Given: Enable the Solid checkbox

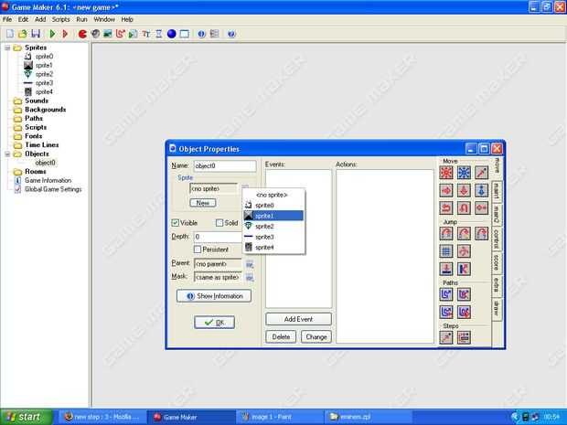Looking at the screenshot, I should tap(219, 223).
